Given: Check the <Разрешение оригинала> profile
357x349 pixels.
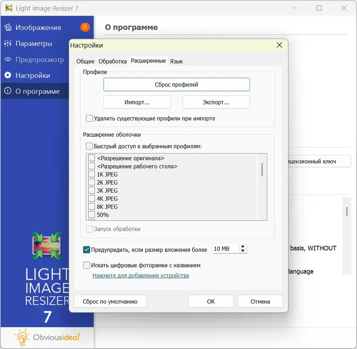Looking at the screenshot, I should click(x=91, y=158).
